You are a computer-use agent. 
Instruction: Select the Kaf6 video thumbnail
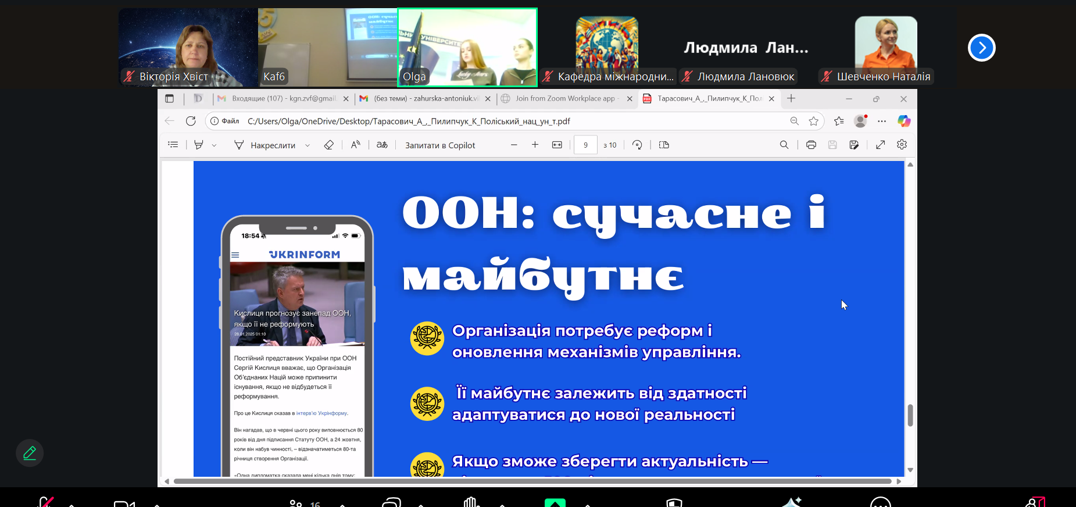327,48
